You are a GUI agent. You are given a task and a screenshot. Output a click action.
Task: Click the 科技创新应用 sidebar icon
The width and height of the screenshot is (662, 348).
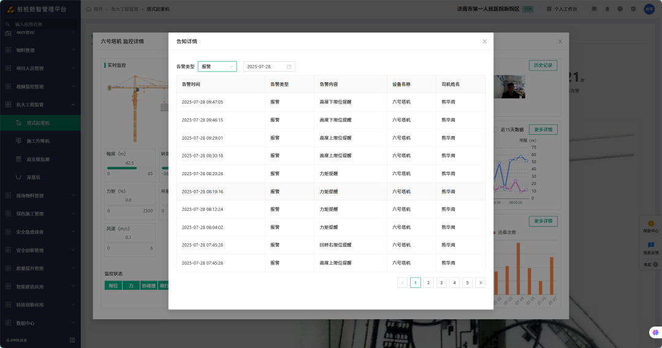pyautogui.click(x=8, y=304)
